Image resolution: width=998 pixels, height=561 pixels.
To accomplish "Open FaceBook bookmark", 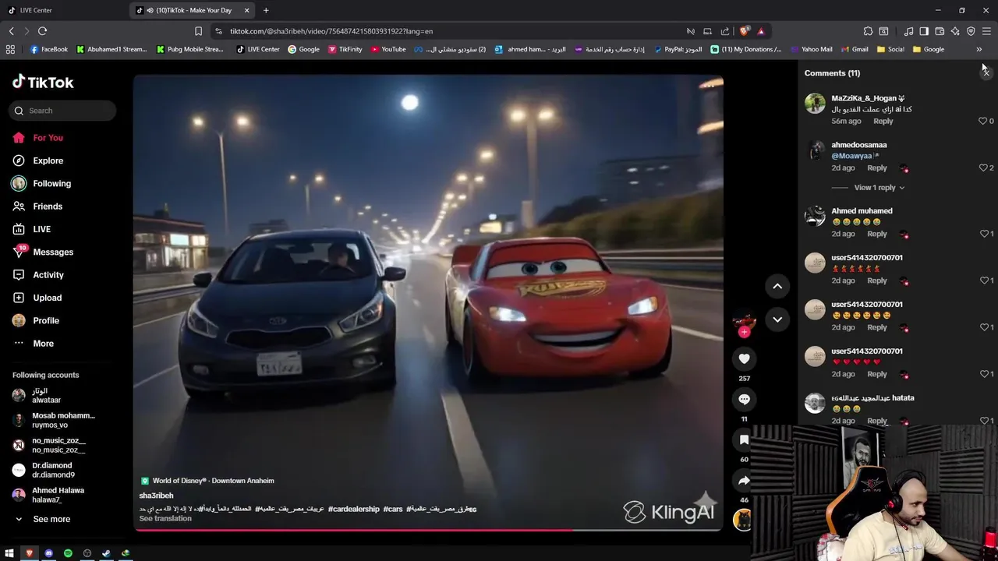I will pos(48,49).
